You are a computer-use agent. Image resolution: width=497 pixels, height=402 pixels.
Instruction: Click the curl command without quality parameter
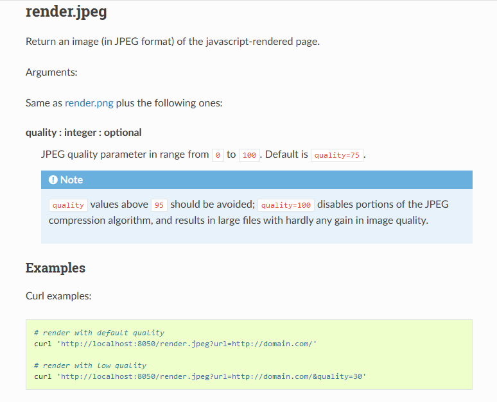(175, 344)
